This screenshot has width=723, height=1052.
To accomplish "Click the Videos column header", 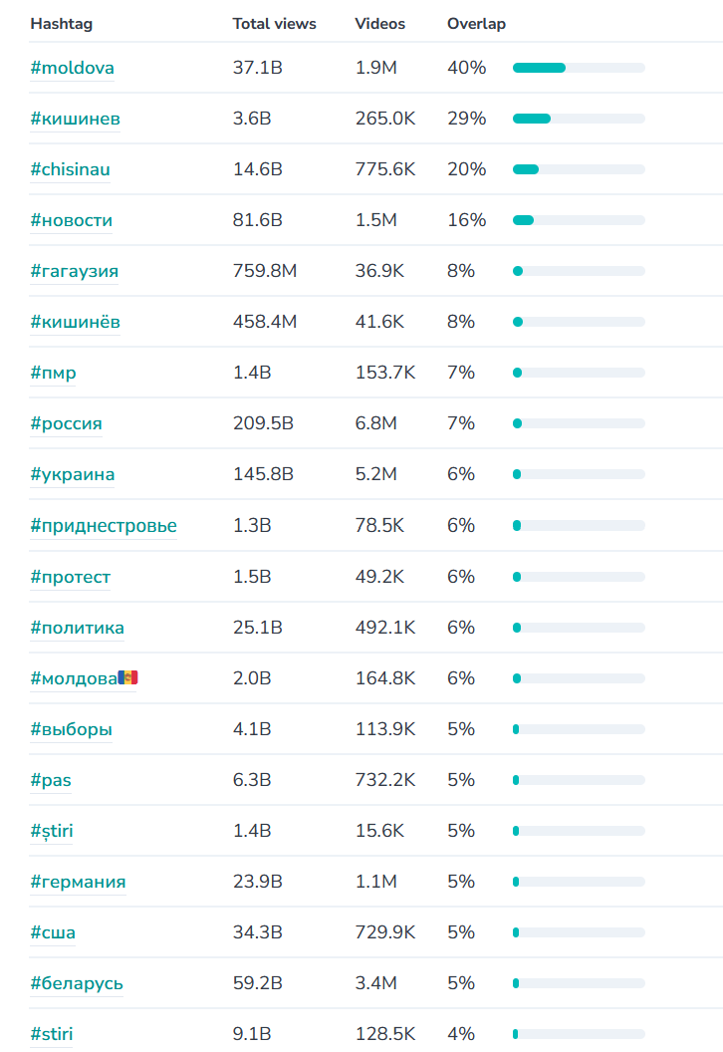I will (x=379, y=24).
